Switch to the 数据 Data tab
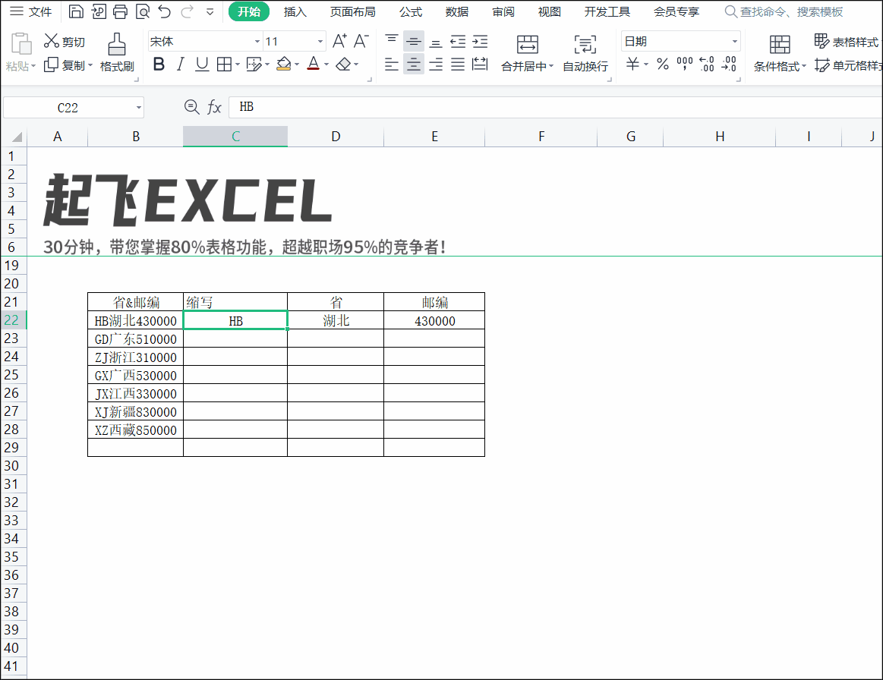 pos(457,11)
